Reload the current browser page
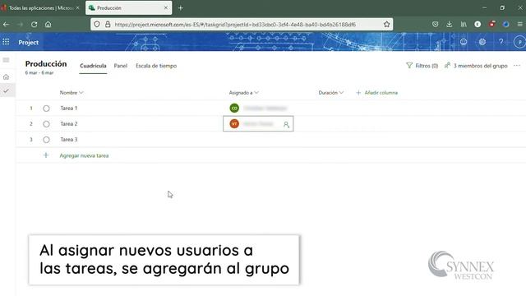Viewport: 526px width, 296px height. [x=34, y=24]
